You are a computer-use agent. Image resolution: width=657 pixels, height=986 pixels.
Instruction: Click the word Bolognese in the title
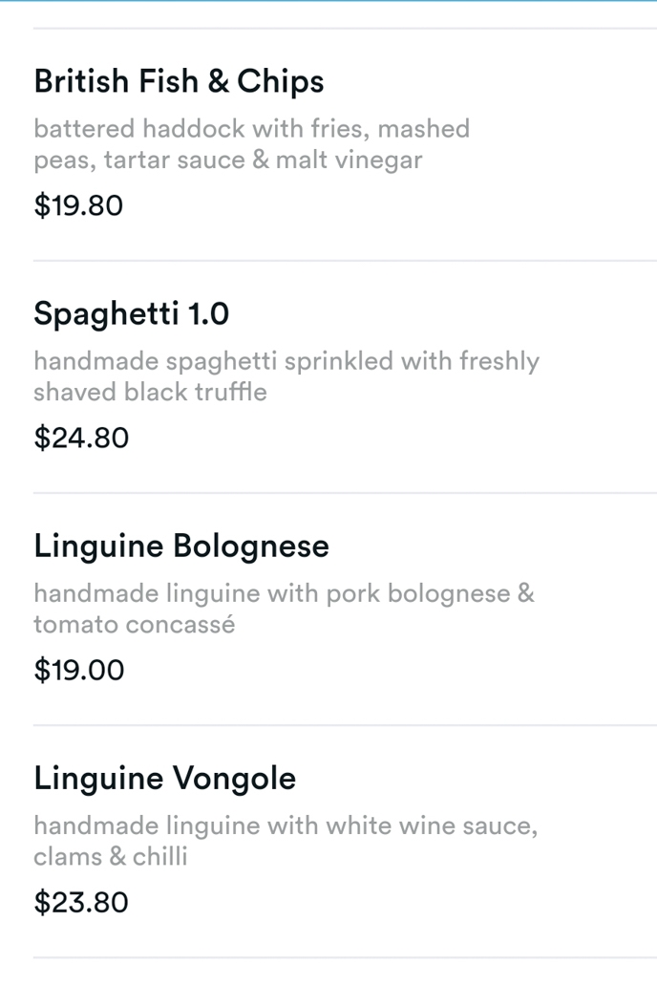pos(251,547)
